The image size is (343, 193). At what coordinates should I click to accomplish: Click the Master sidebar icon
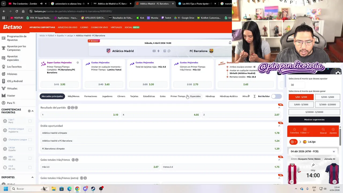(x=3, y=95)
